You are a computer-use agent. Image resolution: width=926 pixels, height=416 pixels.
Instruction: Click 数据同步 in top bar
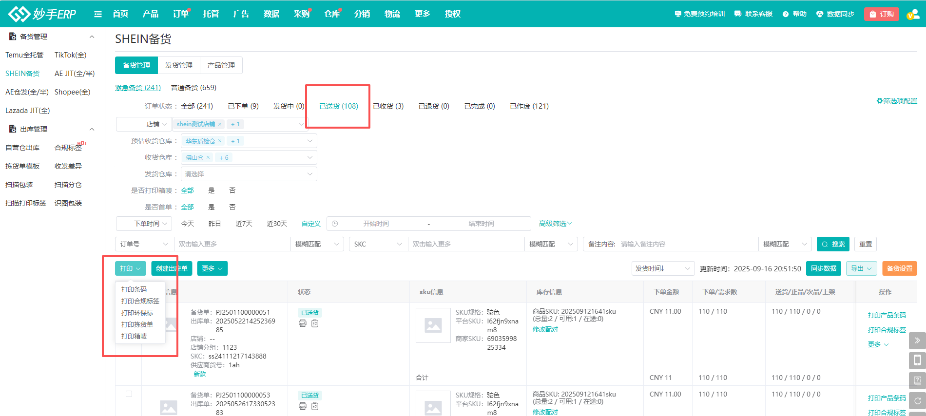tap(835, 14)
